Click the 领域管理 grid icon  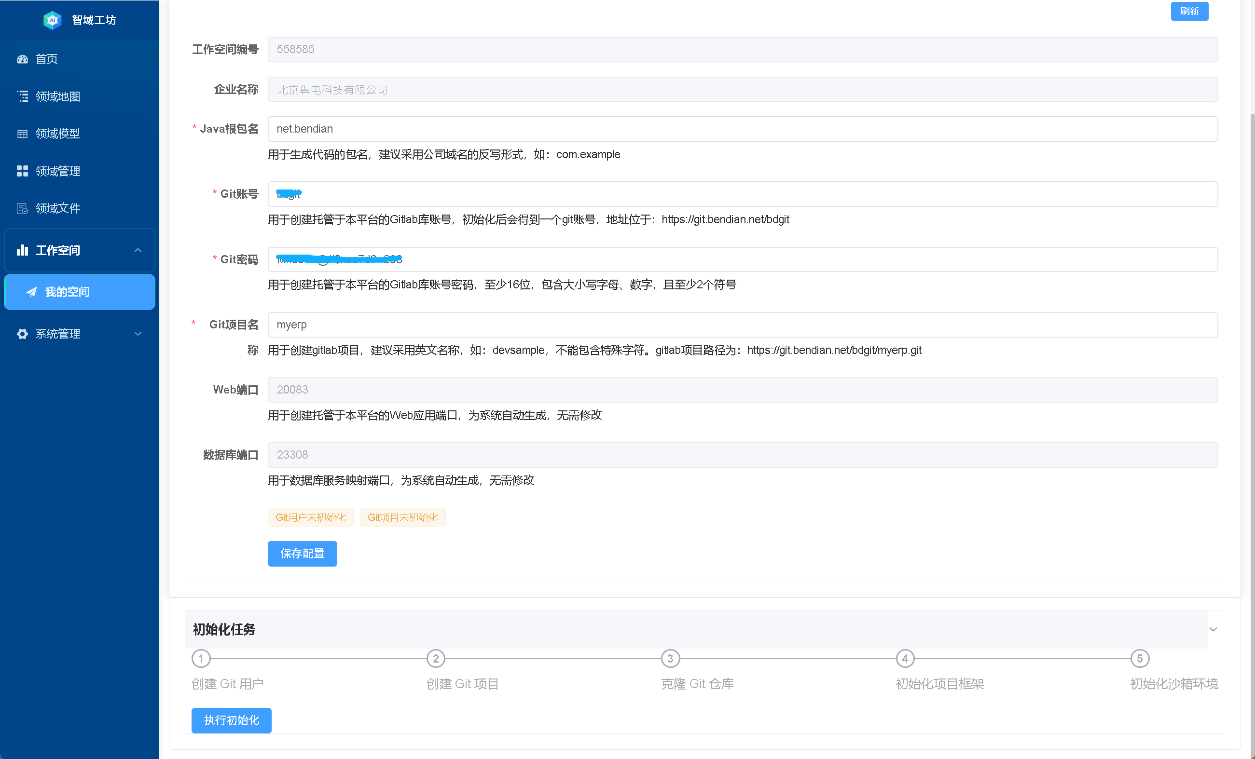22,171
